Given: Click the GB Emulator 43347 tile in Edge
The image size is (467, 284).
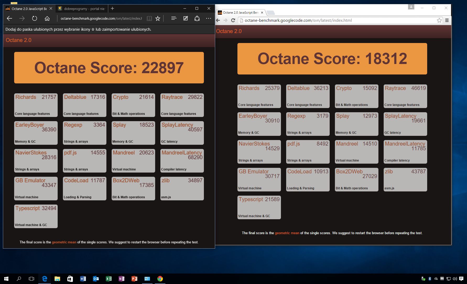Looking at the screenshot, I should click(36, 189).
